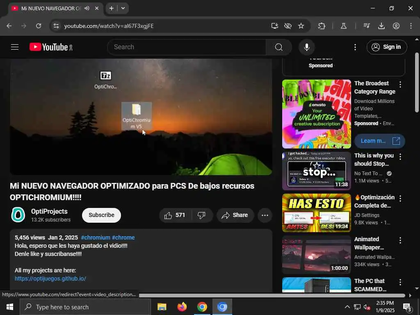420x315 pixels.
Task: Open Google Chrome from the taskbar
Action: coord(202,307)
